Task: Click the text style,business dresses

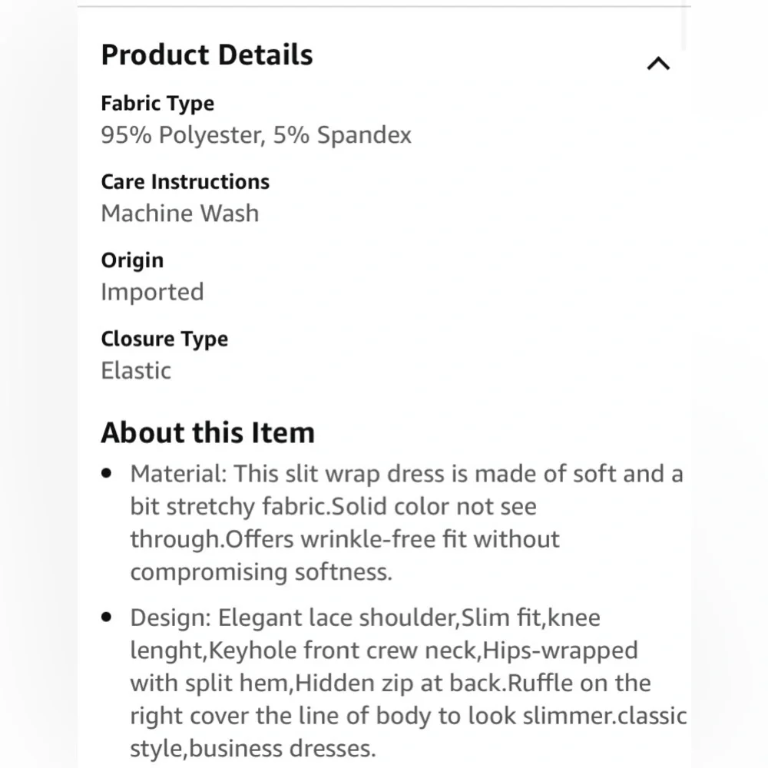Action: click(253, 748)
